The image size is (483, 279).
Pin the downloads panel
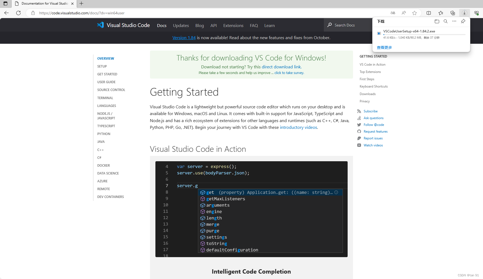pos(463,21)
